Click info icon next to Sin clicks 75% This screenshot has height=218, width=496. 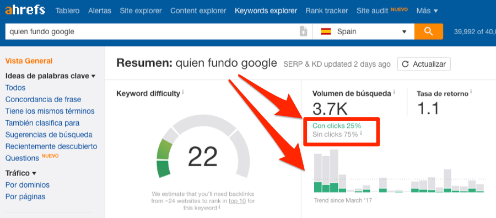[x=361, y=134]
